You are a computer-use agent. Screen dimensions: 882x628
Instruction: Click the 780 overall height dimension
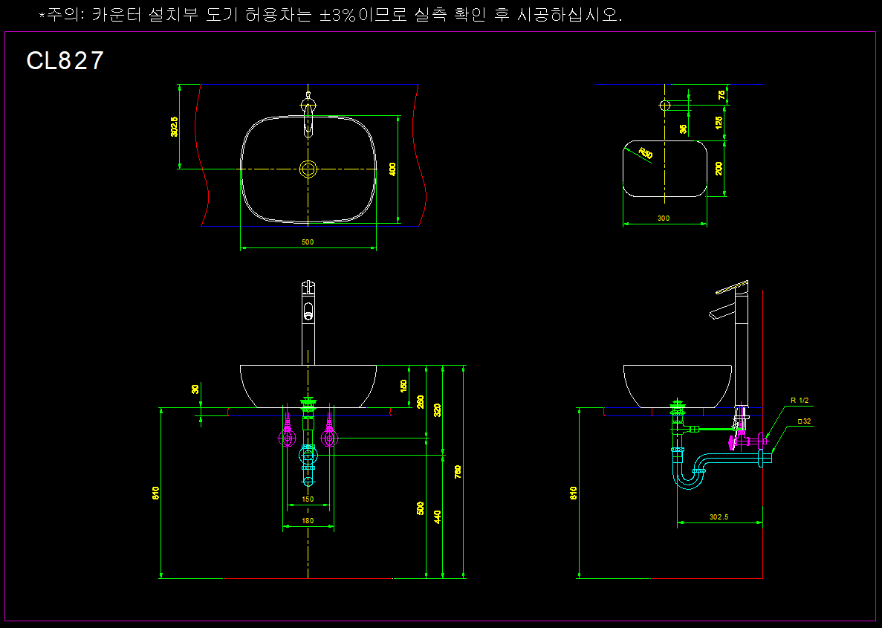[458, 471]
